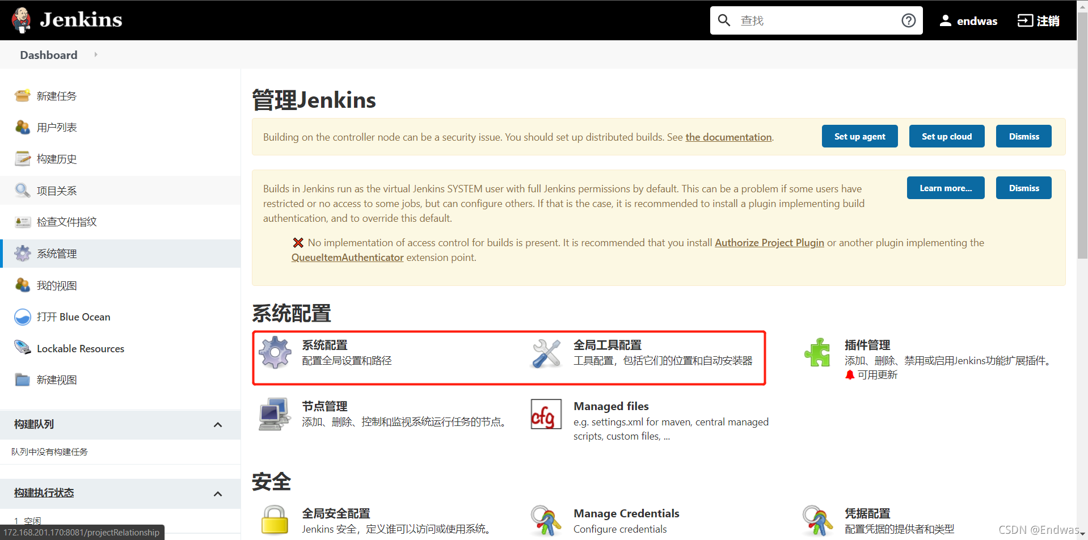The image size is (1088, 540).
Task: Dismiss the build authentication warning
Action: point(1024,188)
